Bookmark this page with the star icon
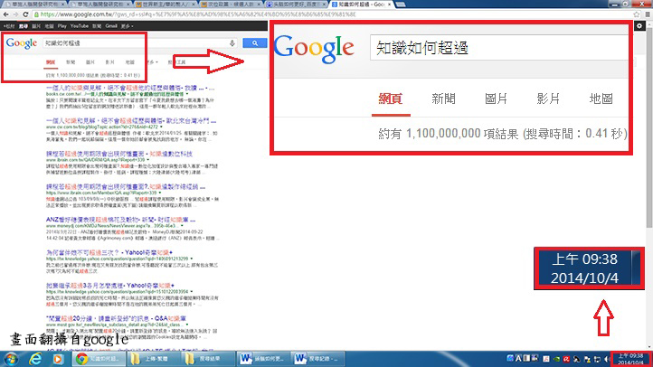The height and width of the screenshot is (367, 653). pos(637,14)
